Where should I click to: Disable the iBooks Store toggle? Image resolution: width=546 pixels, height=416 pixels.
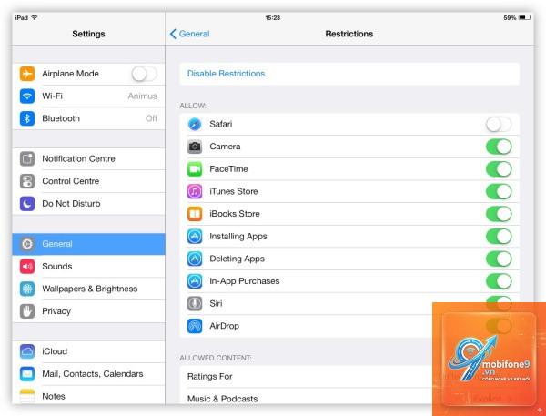point(499,214)
